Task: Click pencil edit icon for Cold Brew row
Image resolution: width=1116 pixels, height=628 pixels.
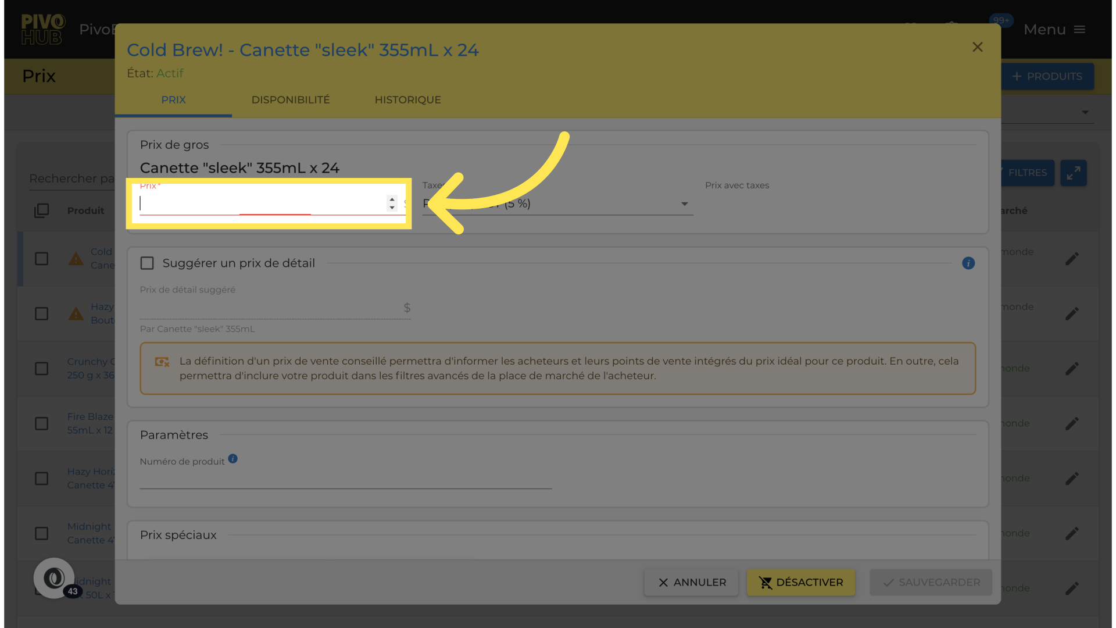Action: point(1072,259)
